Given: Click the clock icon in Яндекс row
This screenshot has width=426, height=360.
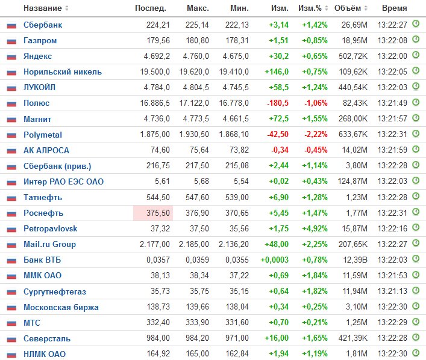Looking at the screenshot, I should (x=416, y=55).
